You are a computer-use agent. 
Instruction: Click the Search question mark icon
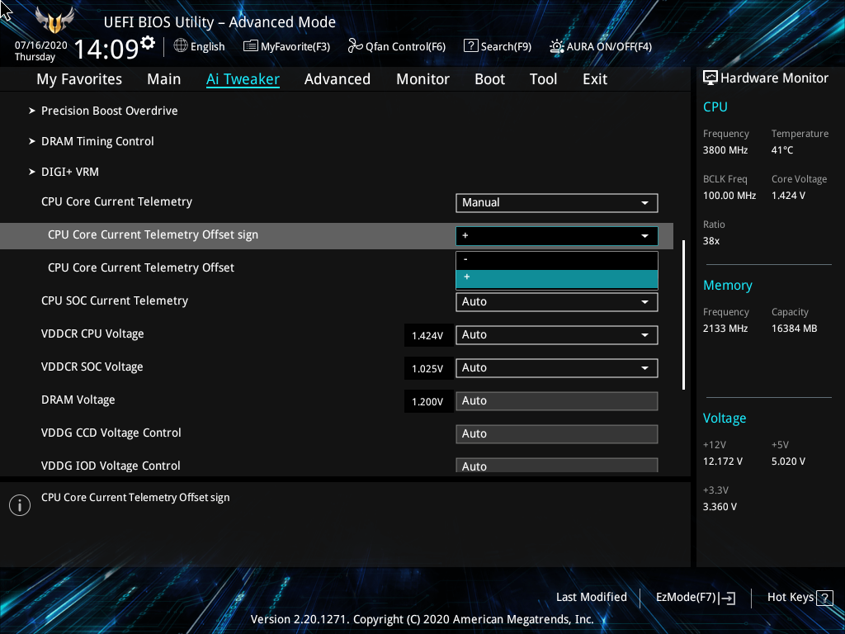tap(470, 46)
